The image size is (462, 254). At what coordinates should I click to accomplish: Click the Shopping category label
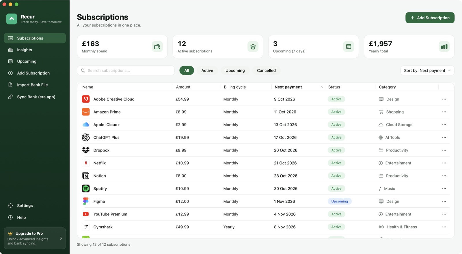(395, 112)
